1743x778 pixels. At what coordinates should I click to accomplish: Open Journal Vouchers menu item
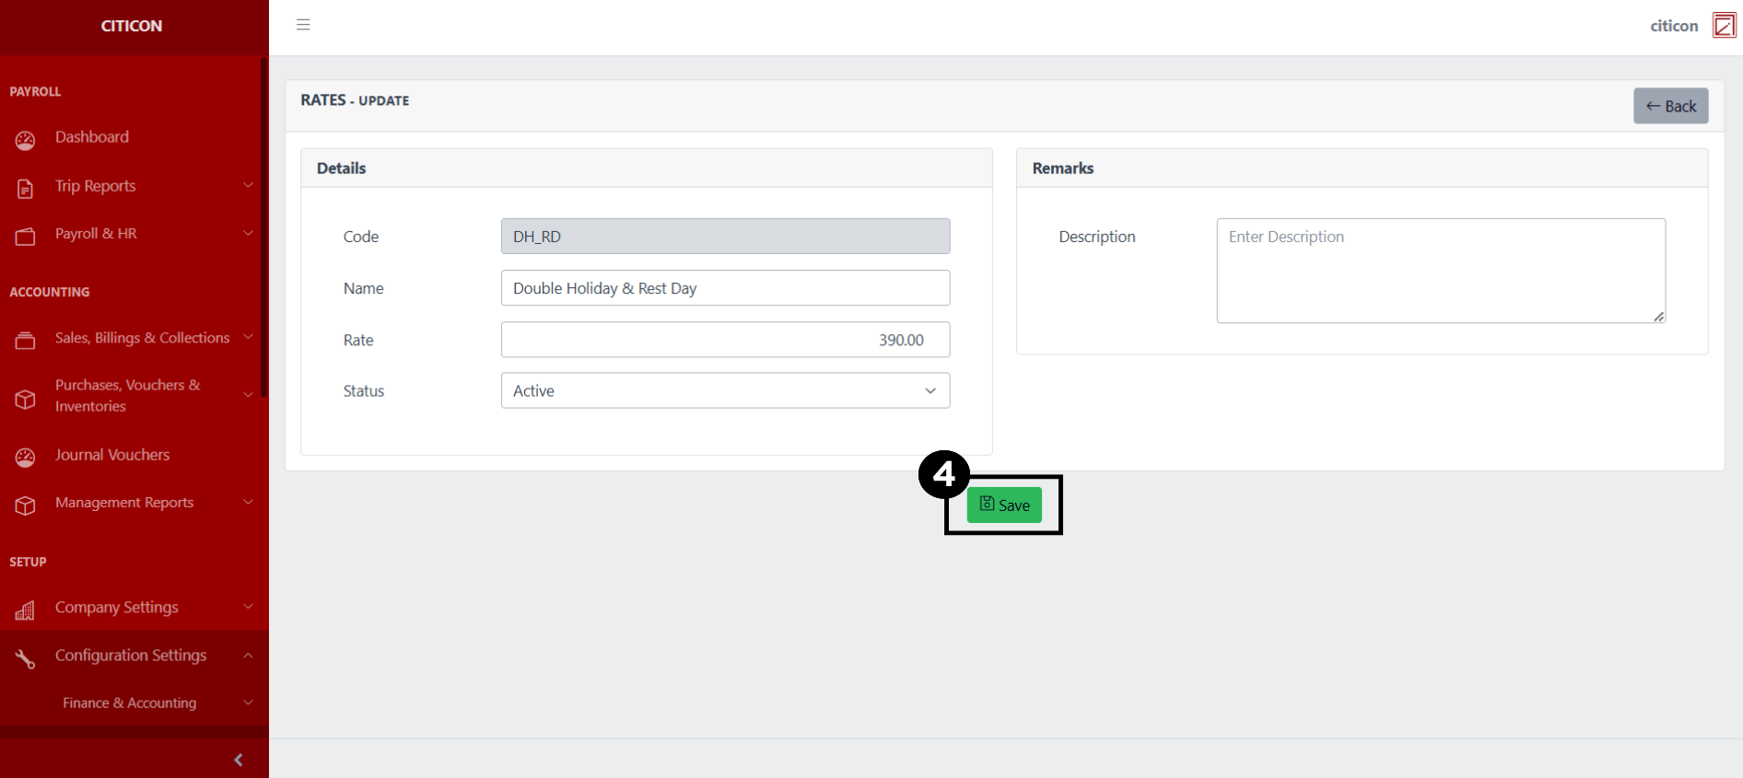[x=112, y=455]
